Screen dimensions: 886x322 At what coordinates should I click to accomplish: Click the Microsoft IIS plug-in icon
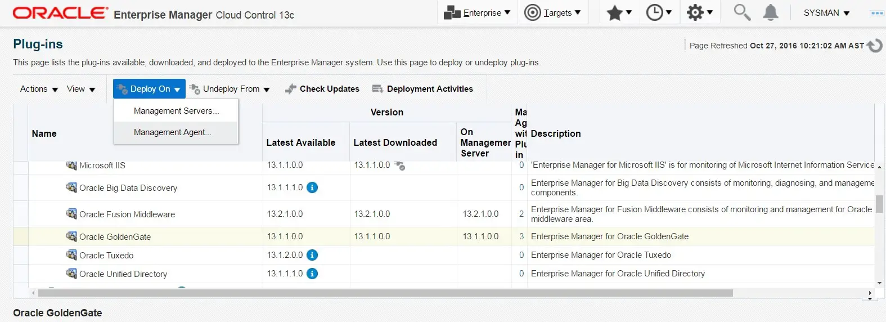[x=71, y=165]
